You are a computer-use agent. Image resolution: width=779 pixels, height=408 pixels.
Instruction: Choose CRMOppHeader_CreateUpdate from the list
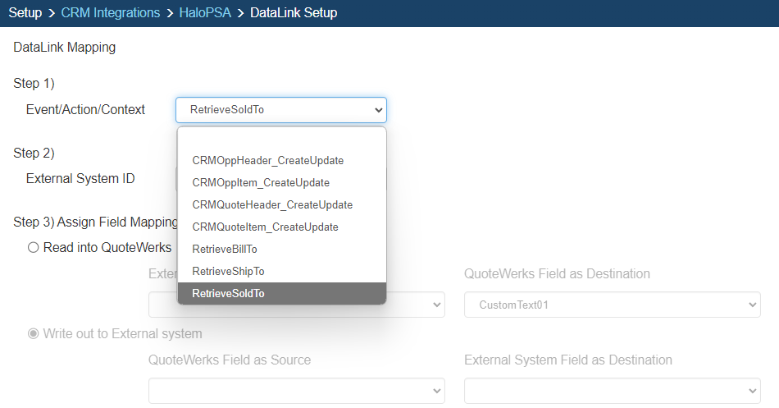(282, 160)
